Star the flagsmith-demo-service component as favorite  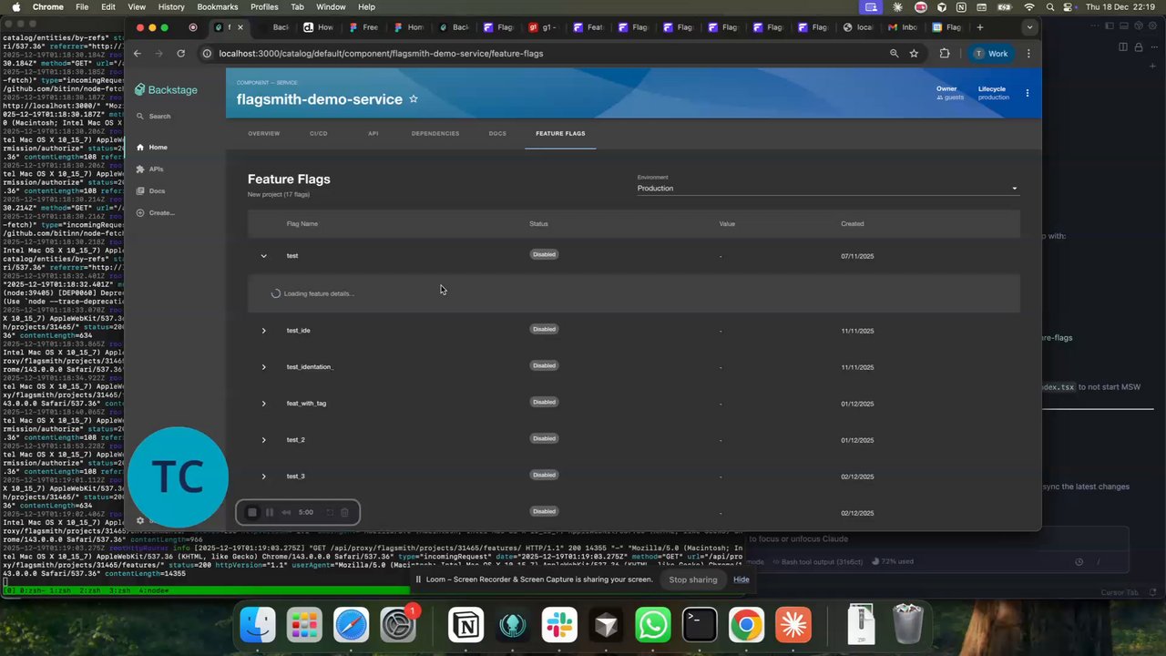(x=414, y=98)
